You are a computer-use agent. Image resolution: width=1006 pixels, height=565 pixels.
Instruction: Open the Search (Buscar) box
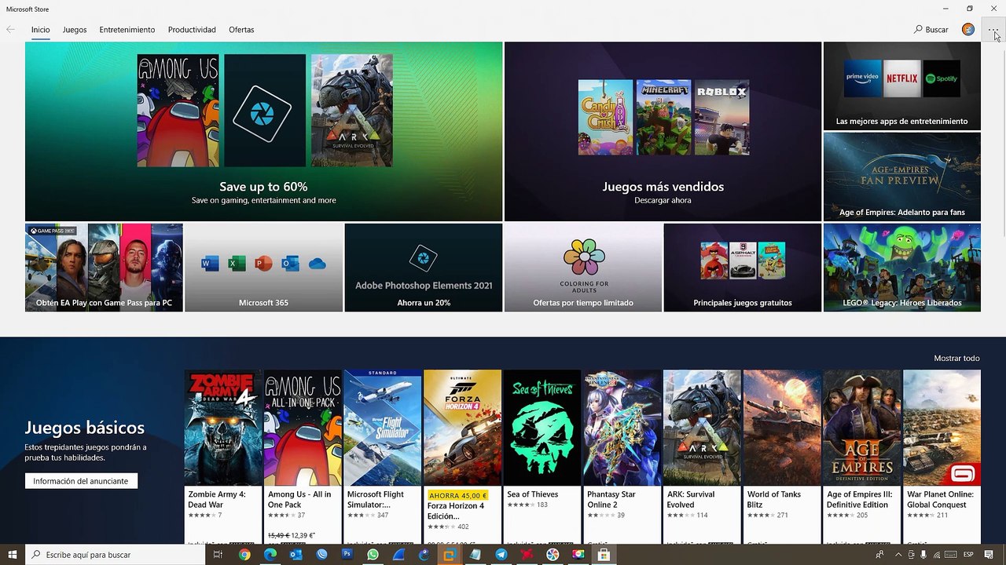pos(931,30)
